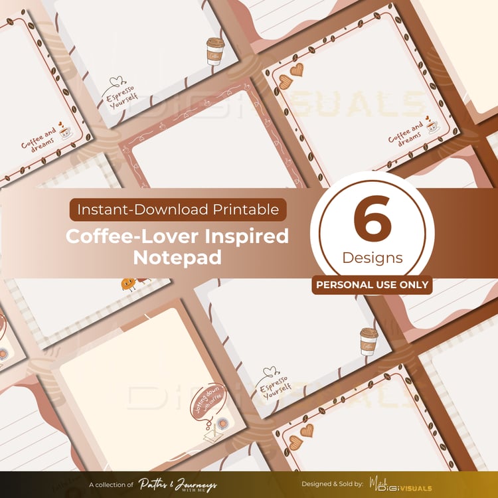Open the Mitch DigiVisuals logo in the footer

(x=400, y=485)
